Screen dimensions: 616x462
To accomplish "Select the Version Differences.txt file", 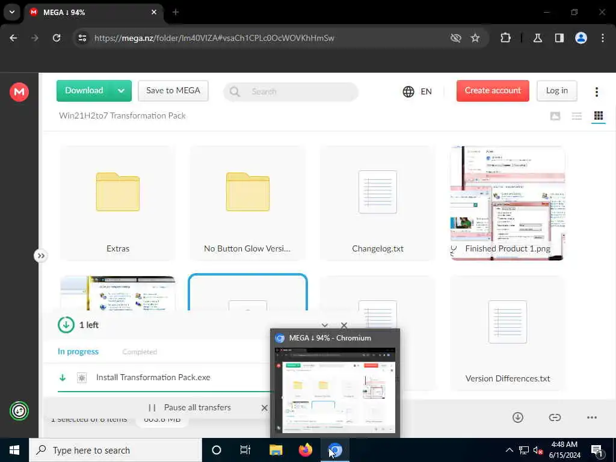I will (508, 333).
